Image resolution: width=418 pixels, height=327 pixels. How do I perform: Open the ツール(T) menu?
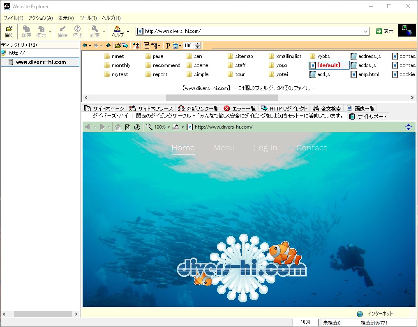(x=88, y=18)
